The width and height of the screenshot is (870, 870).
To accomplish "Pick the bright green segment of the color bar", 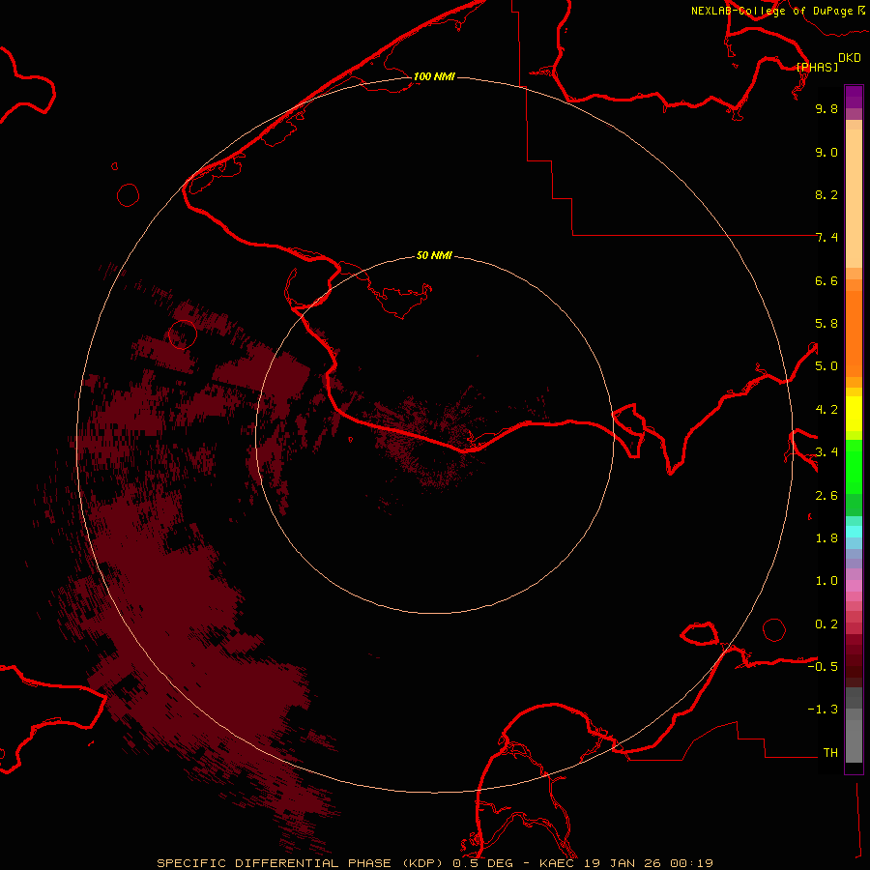I will pos(854,467).
